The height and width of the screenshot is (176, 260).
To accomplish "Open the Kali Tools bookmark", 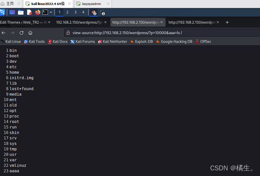I will point(34,42).
